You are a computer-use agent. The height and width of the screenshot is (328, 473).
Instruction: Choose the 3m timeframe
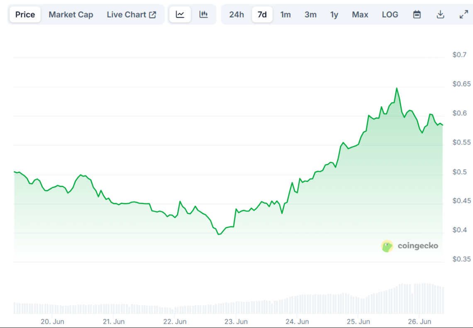pos(310,14)
